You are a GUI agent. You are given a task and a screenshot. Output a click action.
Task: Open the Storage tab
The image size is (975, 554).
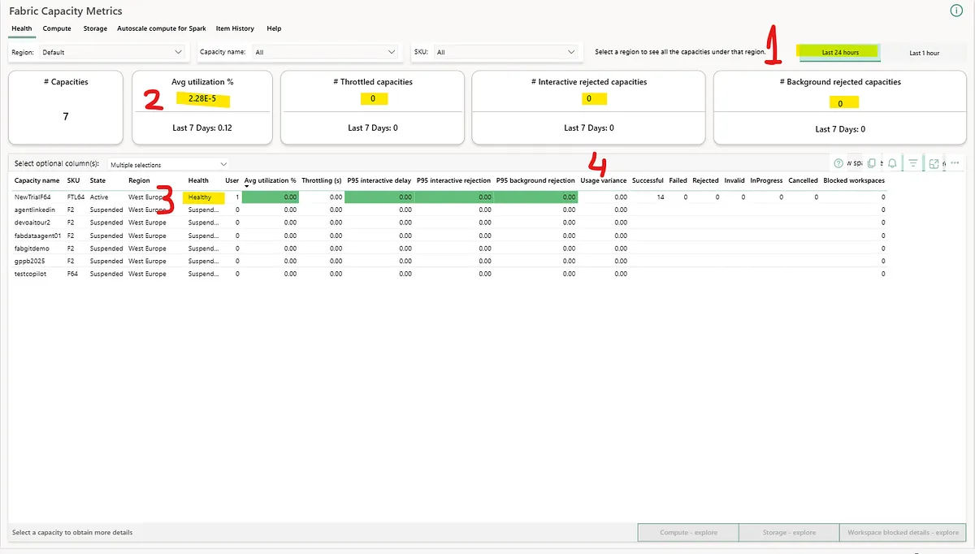click(x=95, y=28)
